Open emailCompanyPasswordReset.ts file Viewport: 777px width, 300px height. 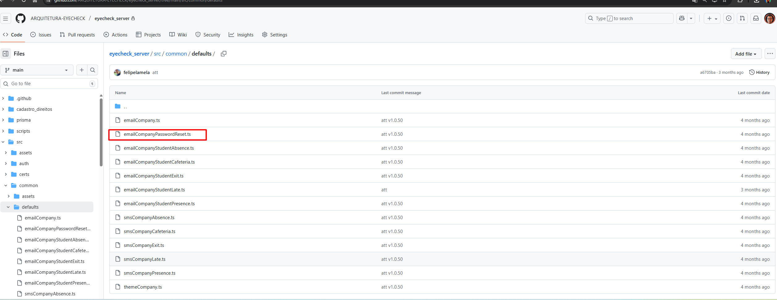point(157,134)
